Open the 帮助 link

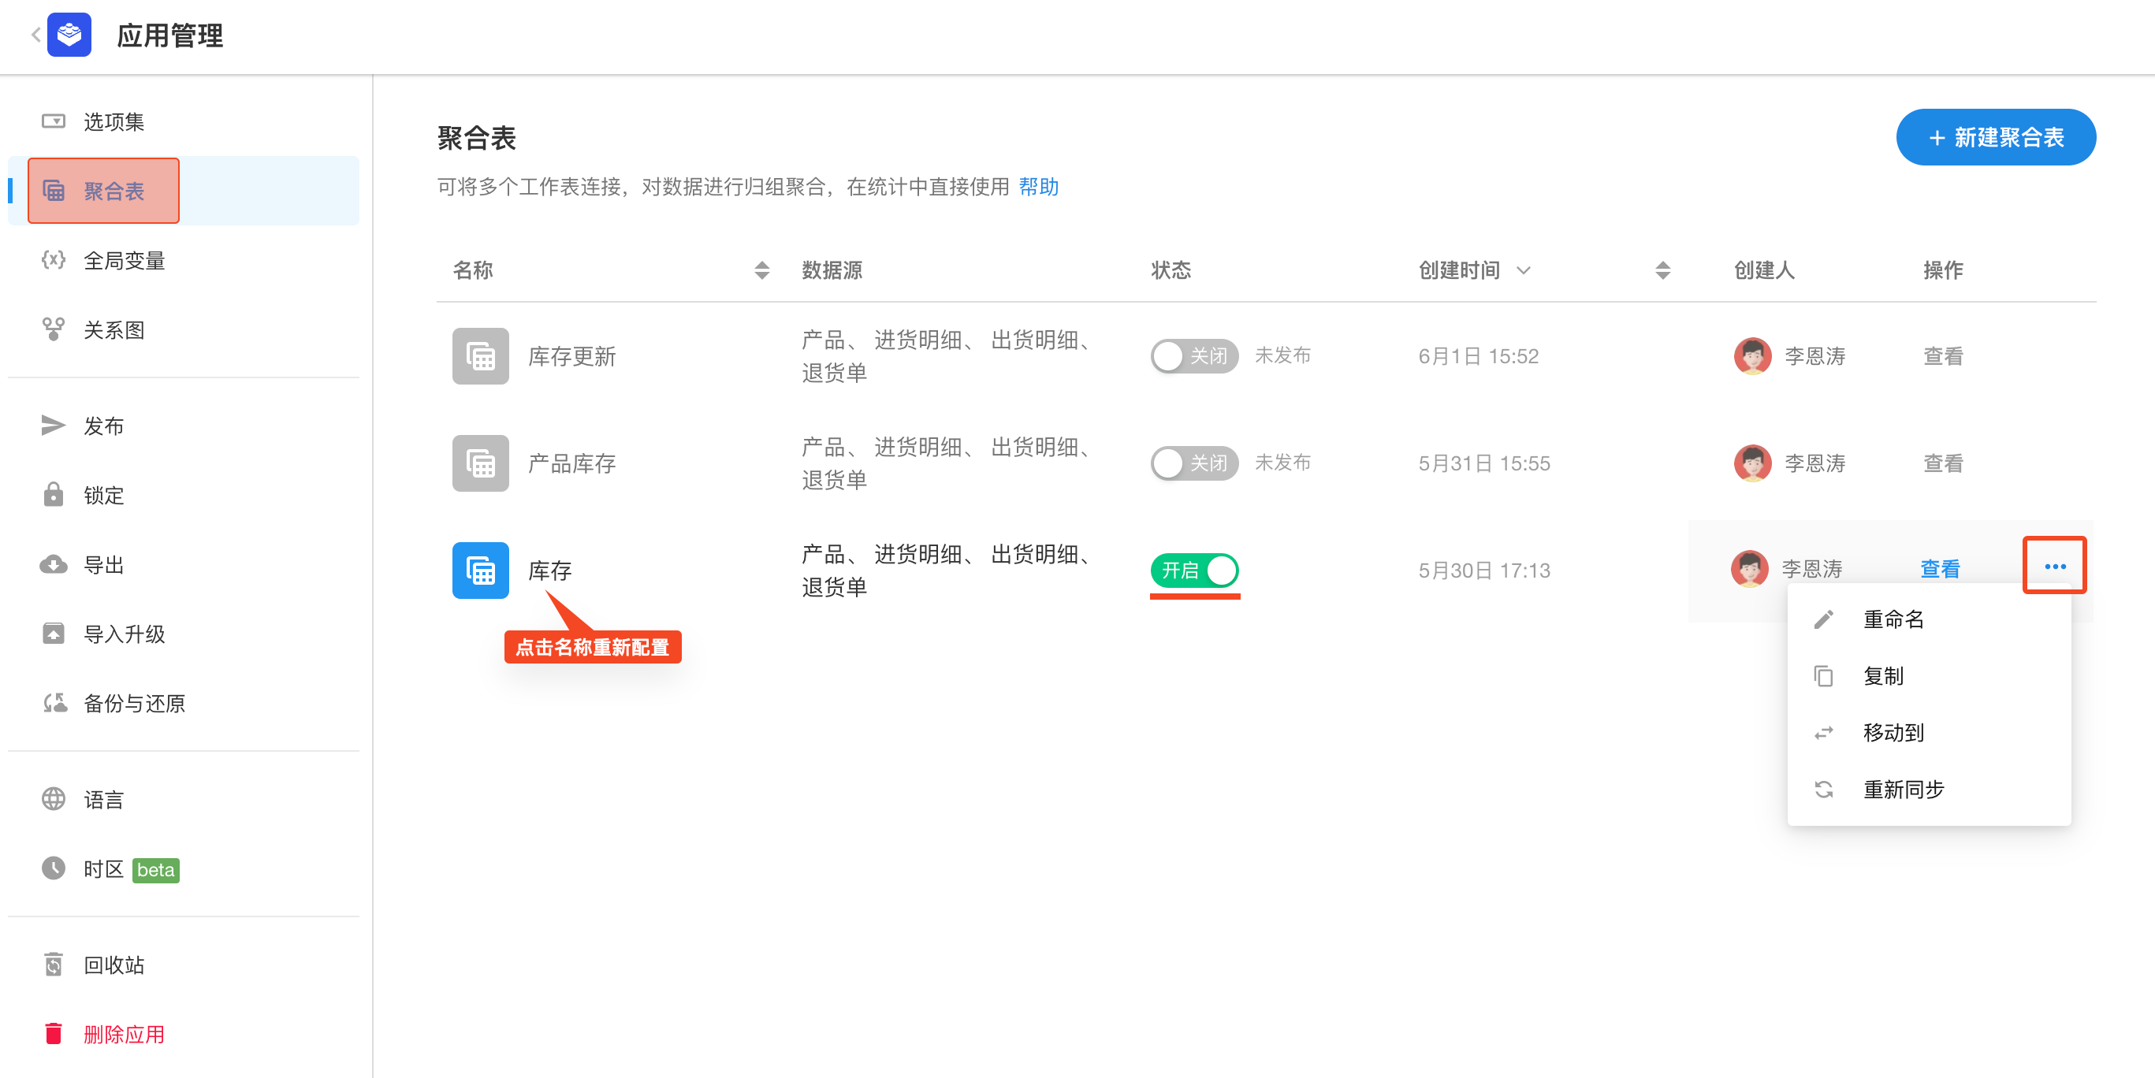(1038, 187)
